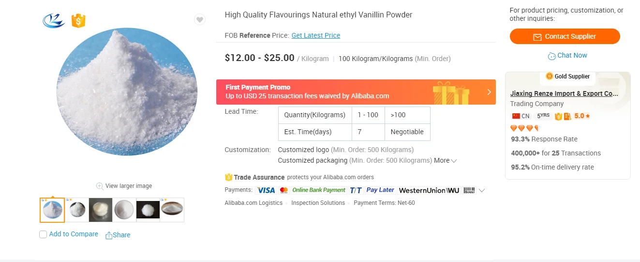Open the Jiaxing Renze Import & Export company link
Screen dimensions: 640x262
[x=564, y=93]
